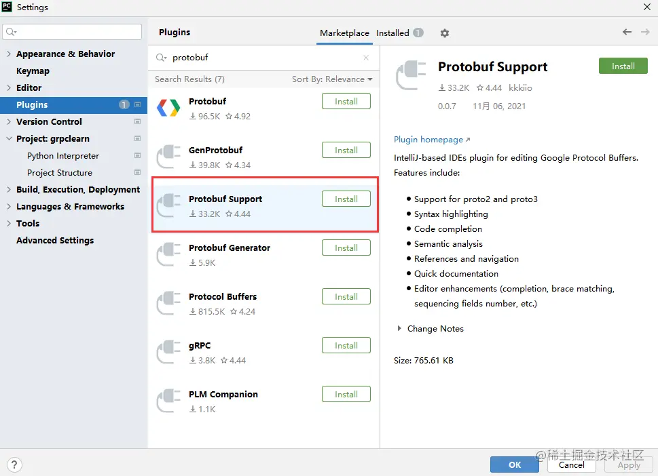Viewport: 658px width, 476px height.
Task: Expand Appearance & Behavior section
Action: pyautogui.click(x=9, y=54)
